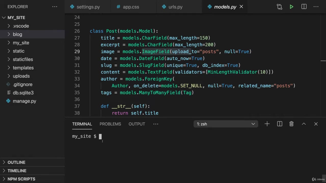Split the editor to the right
Image resolution: width=326 pixels, height=183 pixels.
304,7
